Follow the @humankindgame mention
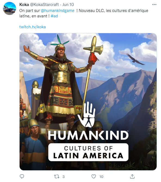Image resolution: width=161 pixels, height=182 pixels. pyautogui.click(x=58, y=11)
